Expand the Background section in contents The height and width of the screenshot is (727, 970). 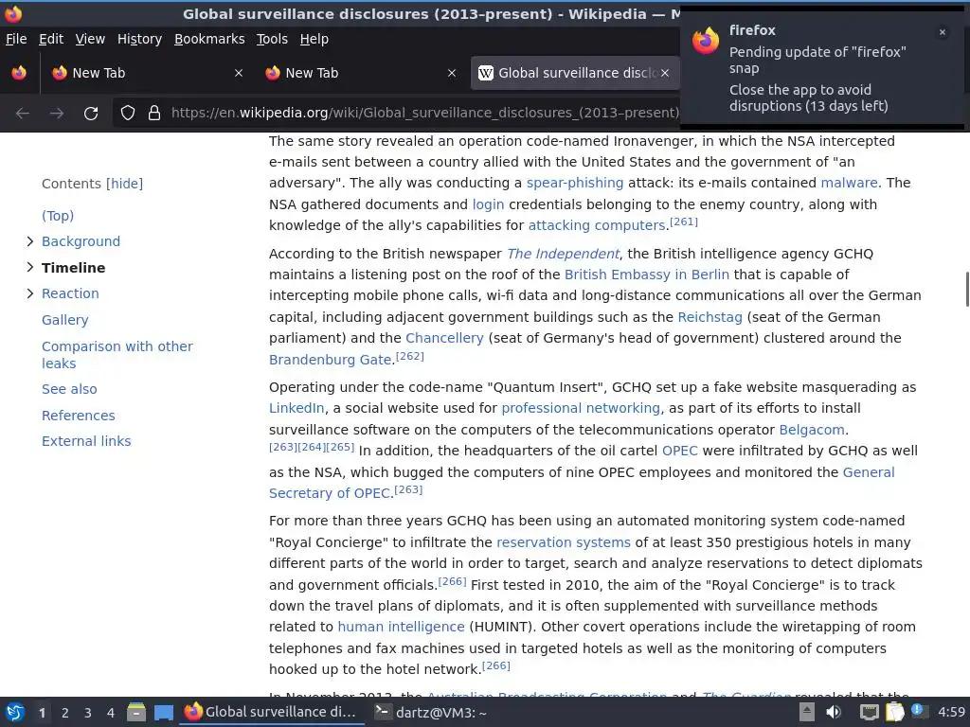point(29,241)
